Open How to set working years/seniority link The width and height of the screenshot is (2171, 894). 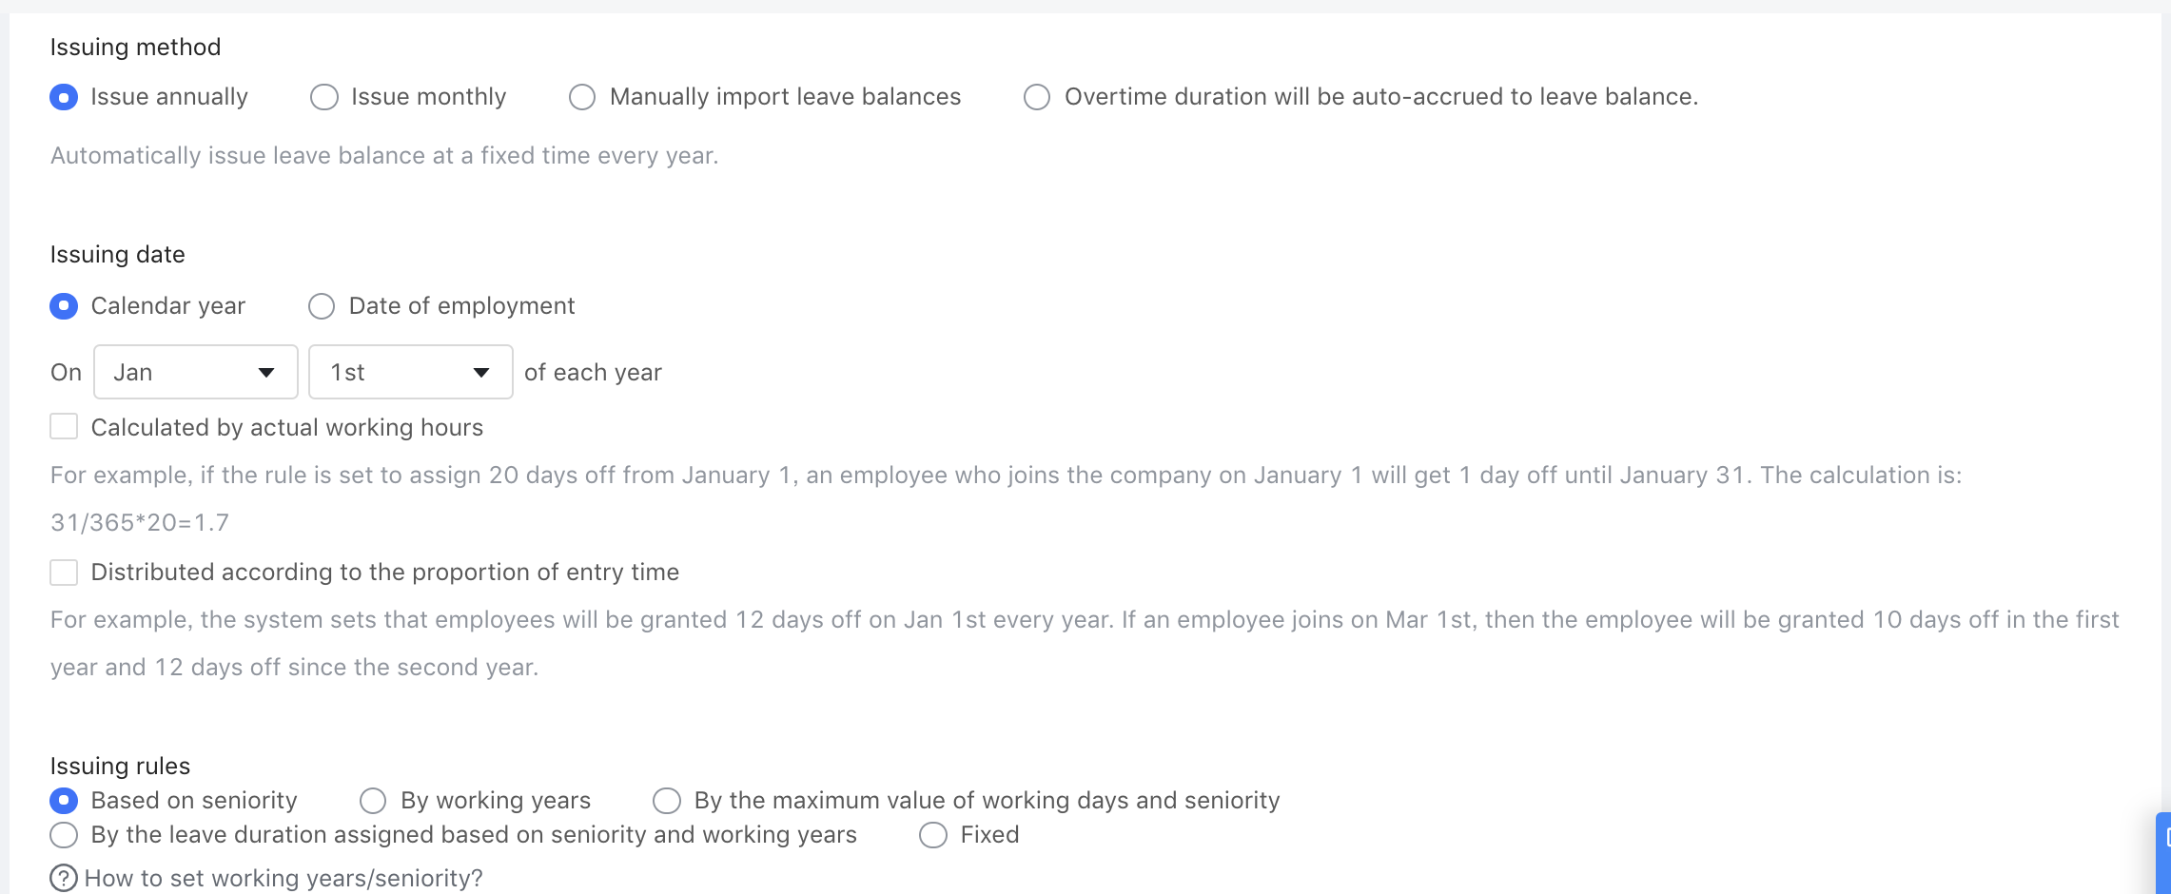tap(284, 878)
